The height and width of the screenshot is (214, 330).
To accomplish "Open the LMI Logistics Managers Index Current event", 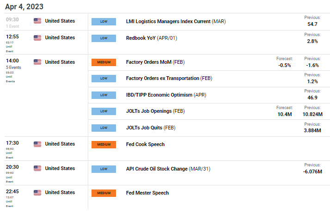I will [176, 21].
